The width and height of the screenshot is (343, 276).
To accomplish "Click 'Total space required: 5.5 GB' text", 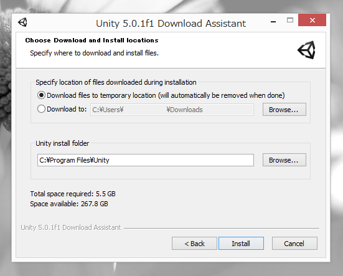I will tap(73, 194).
